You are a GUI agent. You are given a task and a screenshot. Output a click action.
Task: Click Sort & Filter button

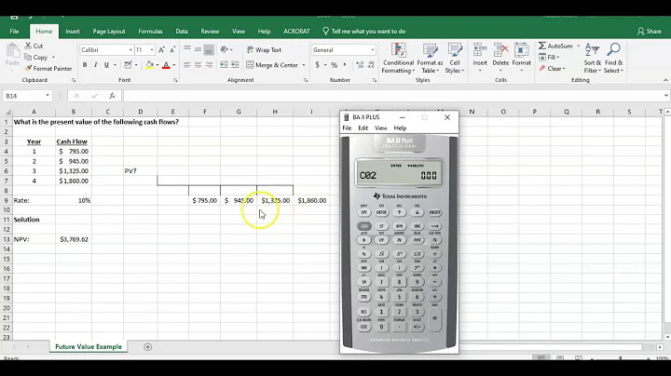pyautogui.click(x=593, y=59)
